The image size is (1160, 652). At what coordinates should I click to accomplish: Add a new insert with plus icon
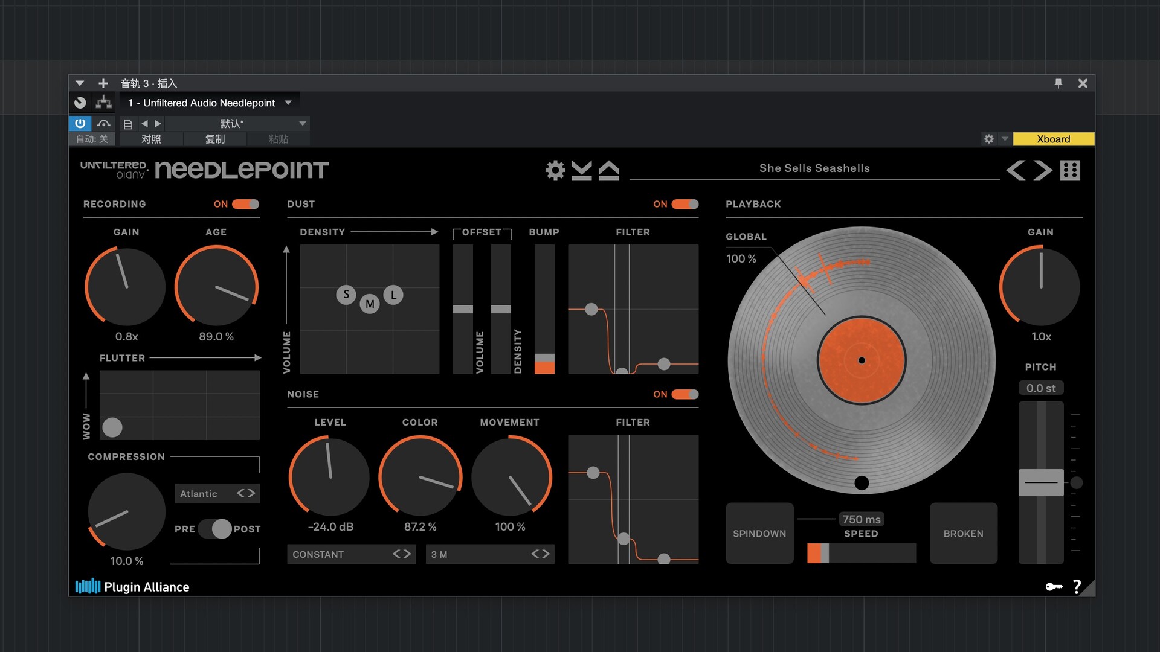103,83
